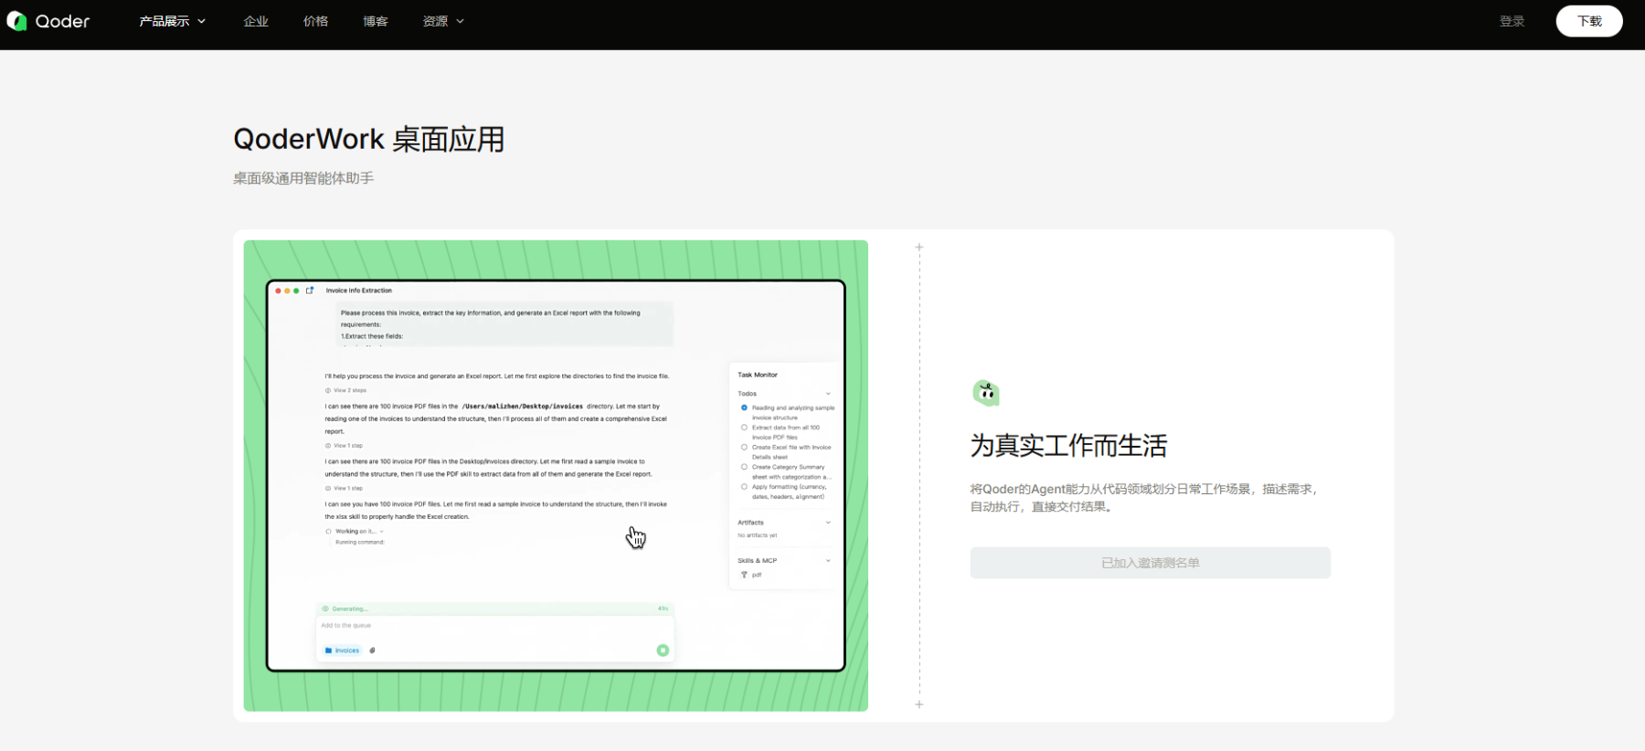
Task: Click the paperclip attachment icon
Action: coord(372,651)
